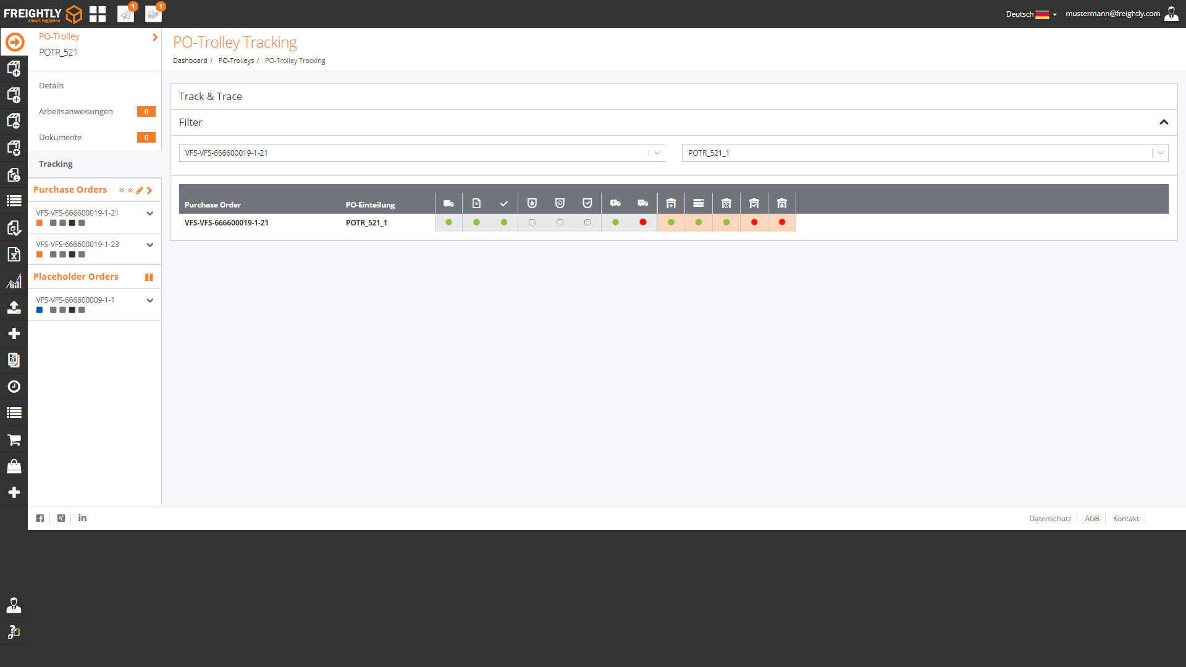The height and width of the screenshot is (667, 1186).
Task: Select the Tracking menu item
Action: (95, 164)
